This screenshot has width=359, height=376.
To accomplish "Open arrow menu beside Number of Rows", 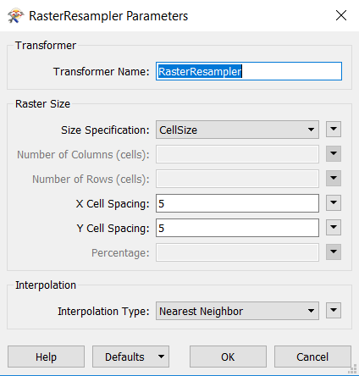I will 334,179.
